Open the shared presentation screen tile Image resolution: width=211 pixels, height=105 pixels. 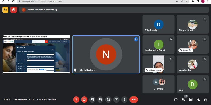[x=37, y=54]
